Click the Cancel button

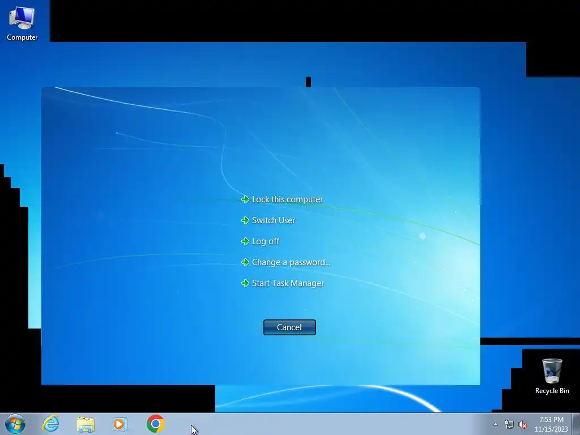(289, 327)
